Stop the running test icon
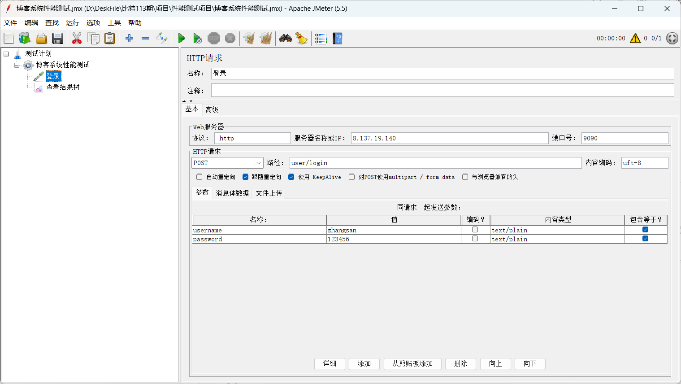Screen dimensions: 681x384 [x=214, y=39]
